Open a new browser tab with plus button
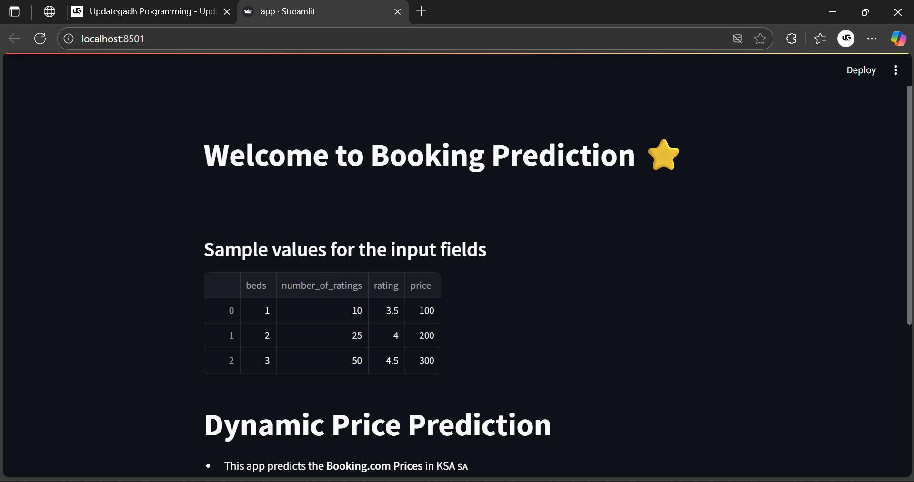 point(421,11)
